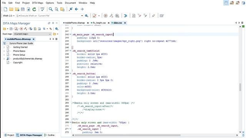This screenshot has width=246, height=138.
Task: Collapse the code fold at line 254
Action: [70, 74]
